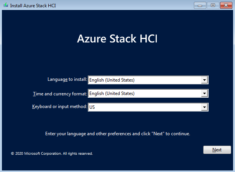Click the installer icon in the title bar
235x172 pixels.
pyautogui.click(x=5, y=5)
